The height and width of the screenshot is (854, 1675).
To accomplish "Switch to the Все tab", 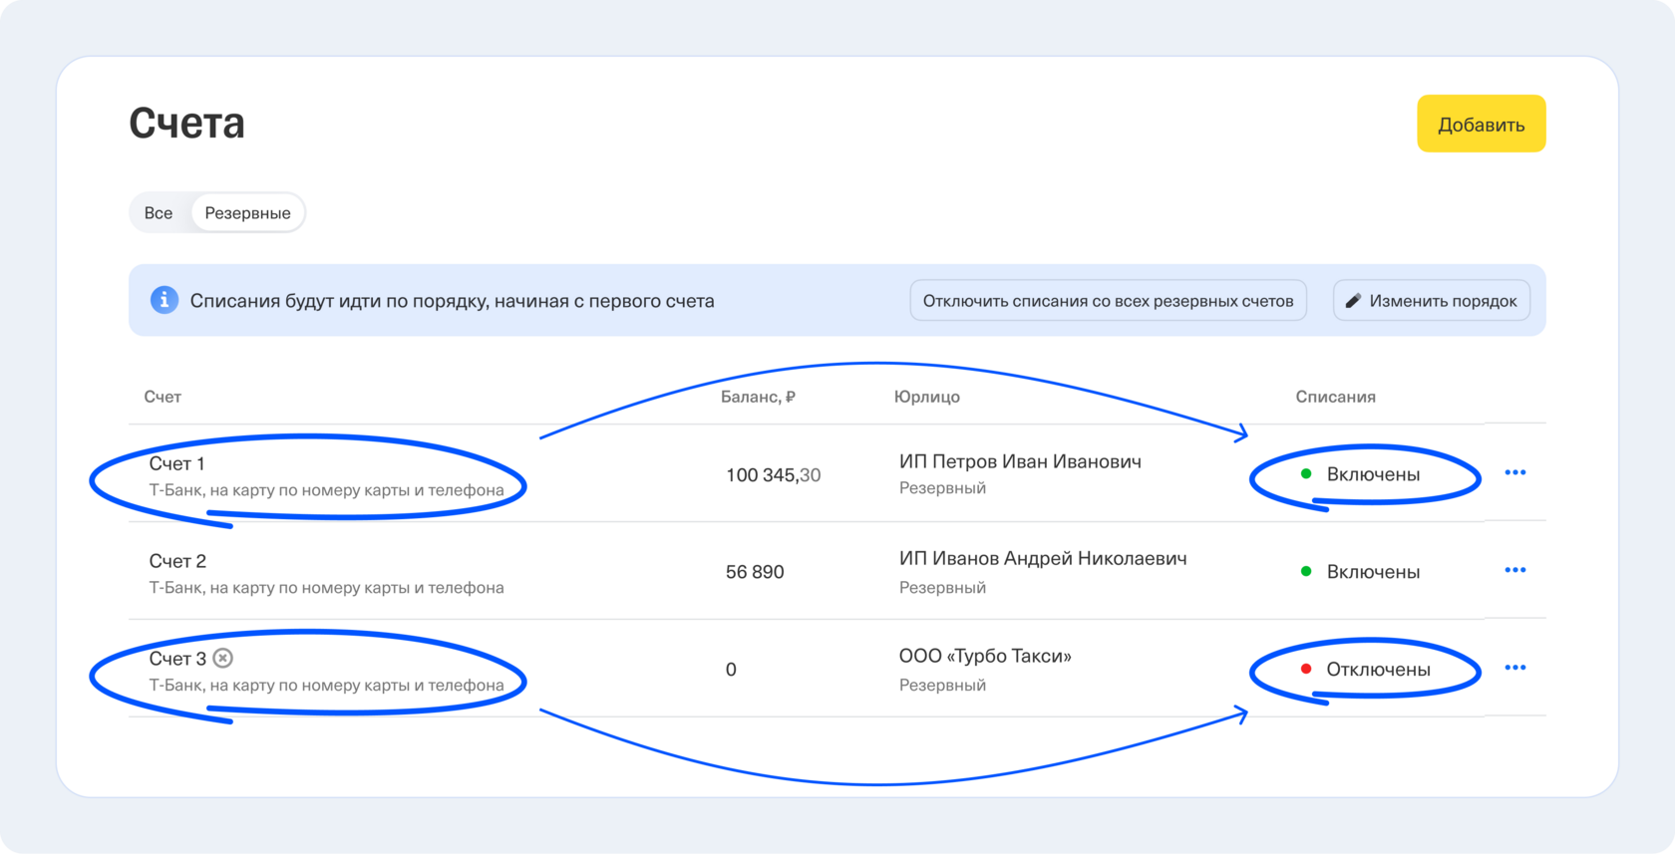I will pos(159,213).
